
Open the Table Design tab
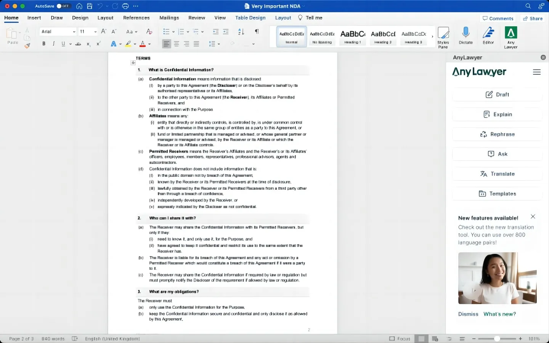pyautogui.click(x=250, y=18)
